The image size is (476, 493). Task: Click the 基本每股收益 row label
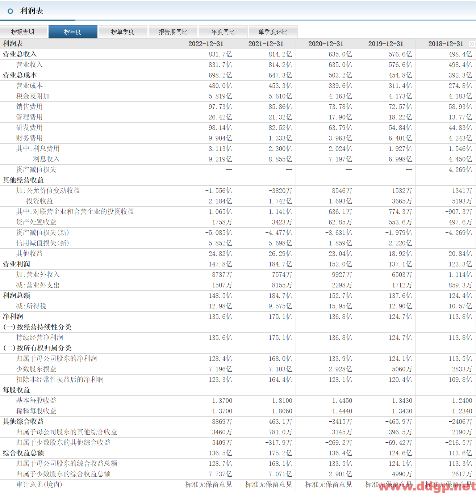(36, 401)
